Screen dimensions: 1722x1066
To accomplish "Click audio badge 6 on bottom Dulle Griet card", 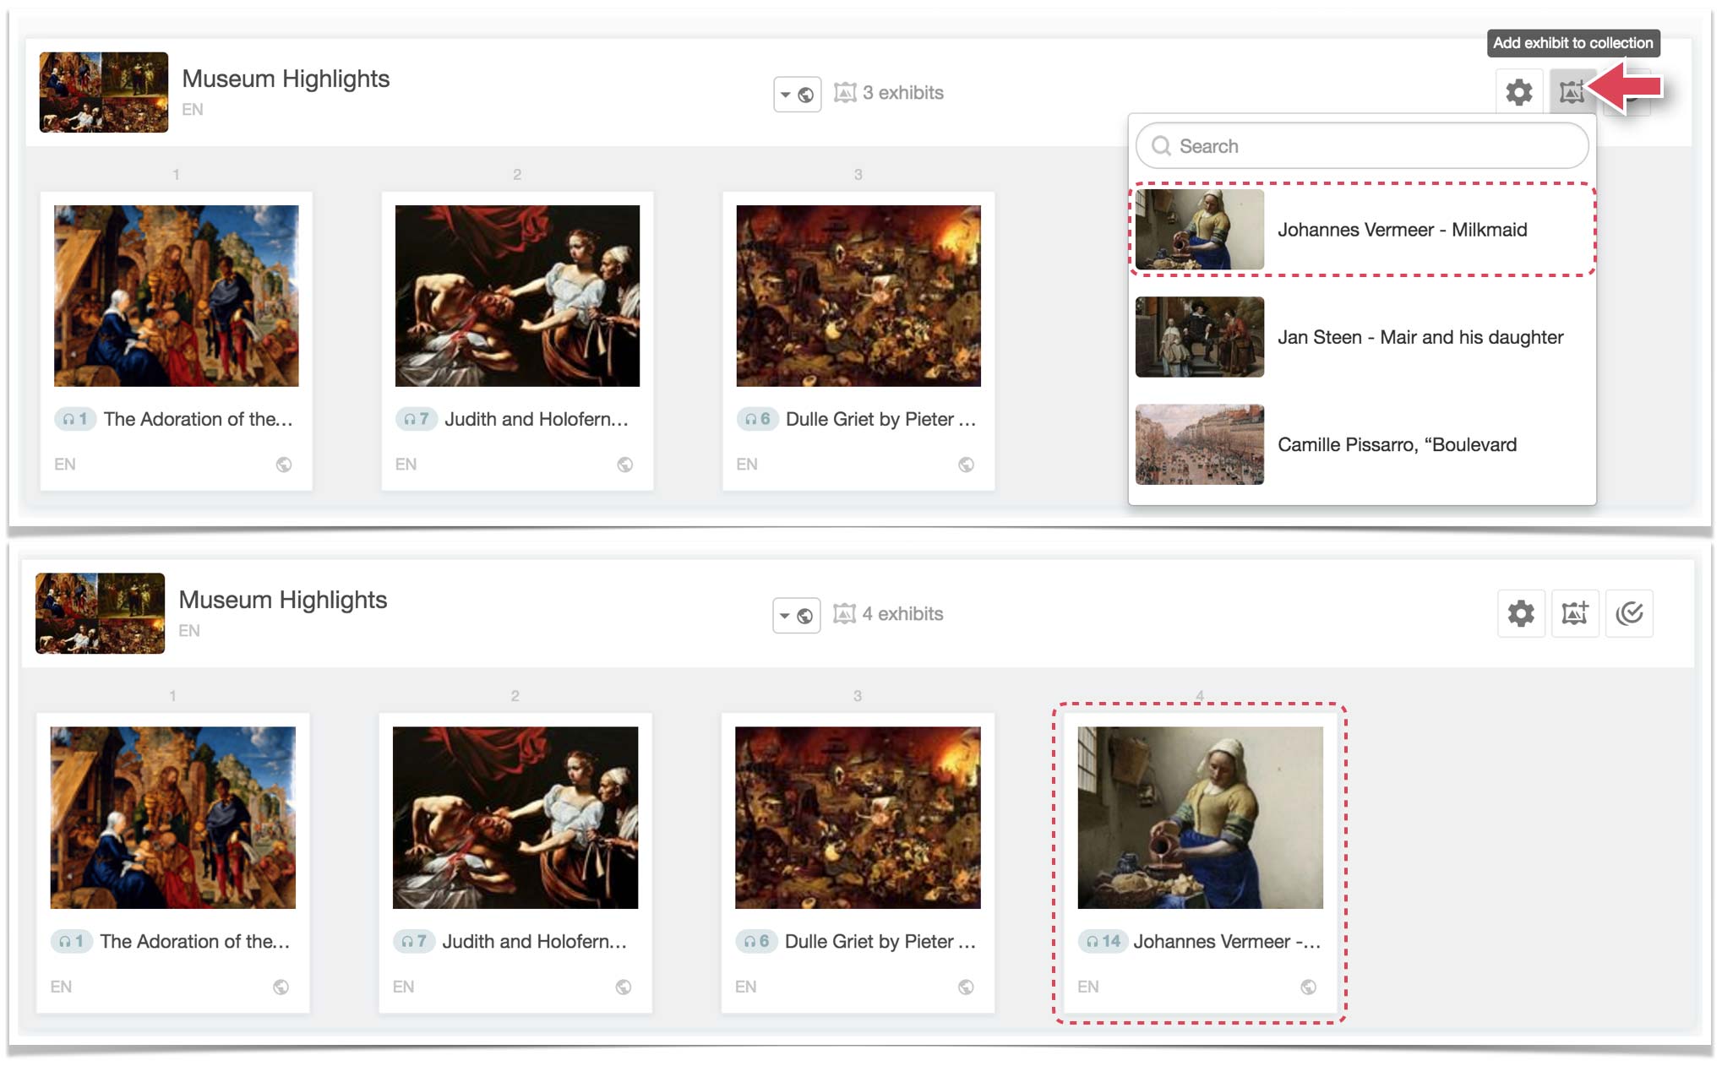I will click(x=756, y=941).
